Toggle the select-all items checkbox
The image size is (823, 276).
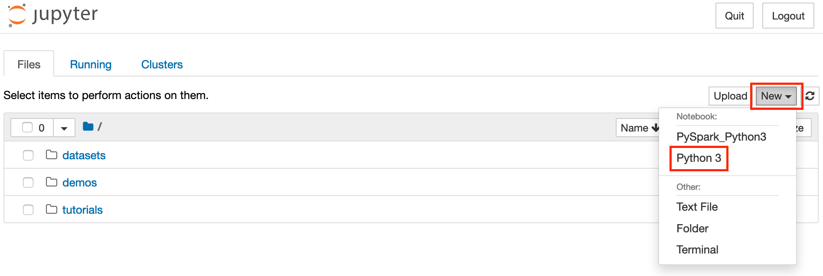click(28, 127)
